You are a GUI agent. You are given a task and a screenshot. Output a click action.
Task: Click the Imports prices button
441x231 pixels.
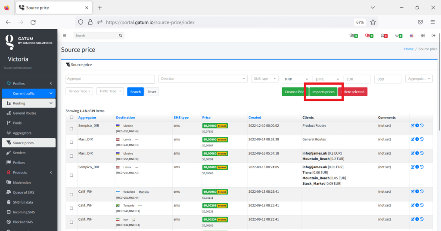[x=323, y=92]
